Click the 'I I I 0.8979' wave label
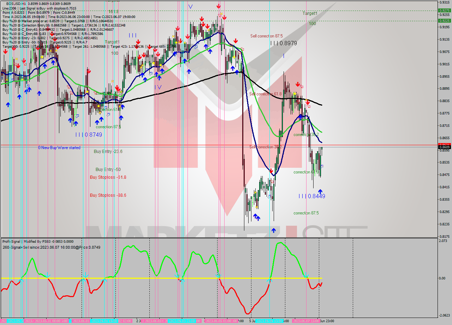Viewport: 452px width, 325px height. pos(284,43)
